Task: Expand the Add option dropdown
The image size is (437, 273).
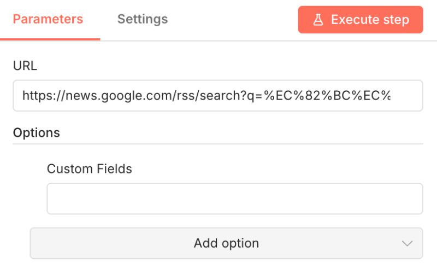Action: (x=226, y=243)
